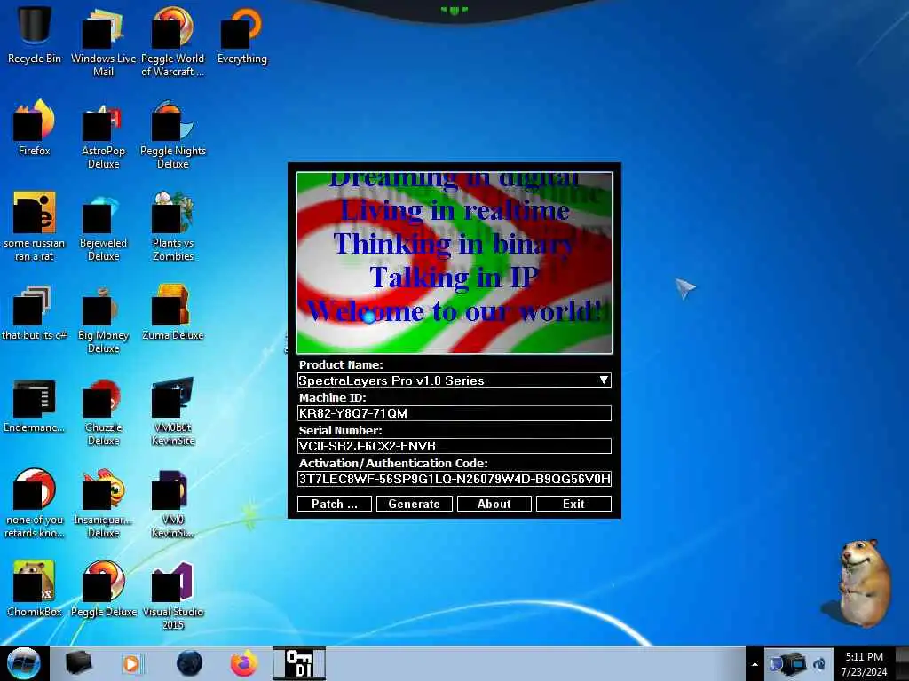The height and width of the screenshot is (681, 909).
Task: Select the Firefox desktop icon
Action: [x=35, y=128]
